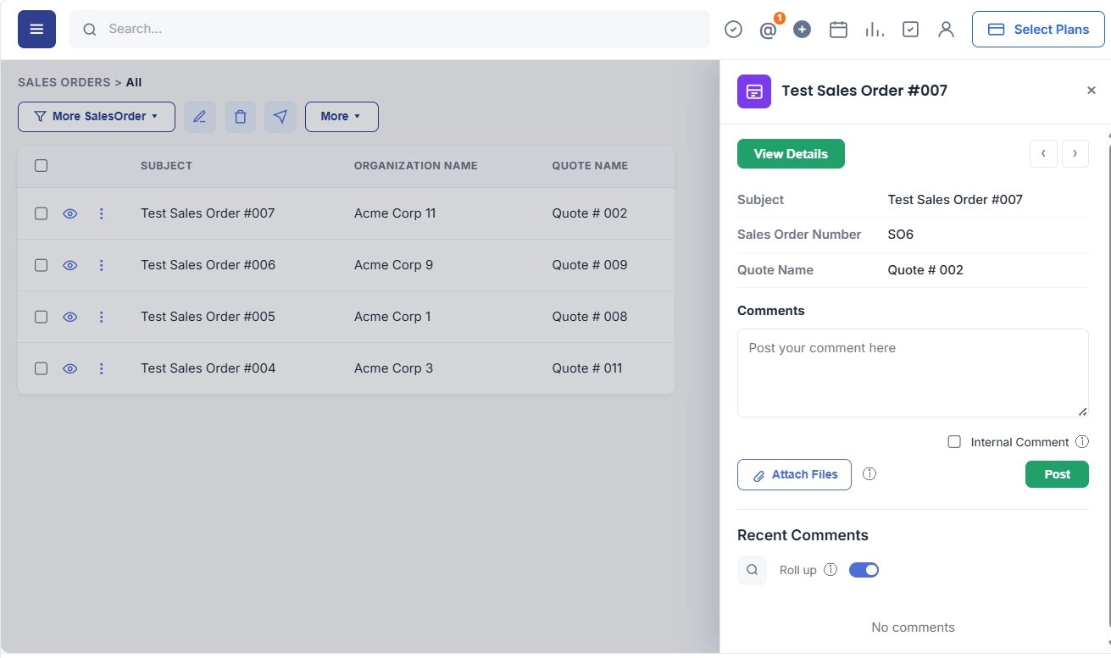Image resolution: width=1111 pixels, height=658 pixels.
Task: Open row actions for Test Sales Order #004
Action: point(102,368)
